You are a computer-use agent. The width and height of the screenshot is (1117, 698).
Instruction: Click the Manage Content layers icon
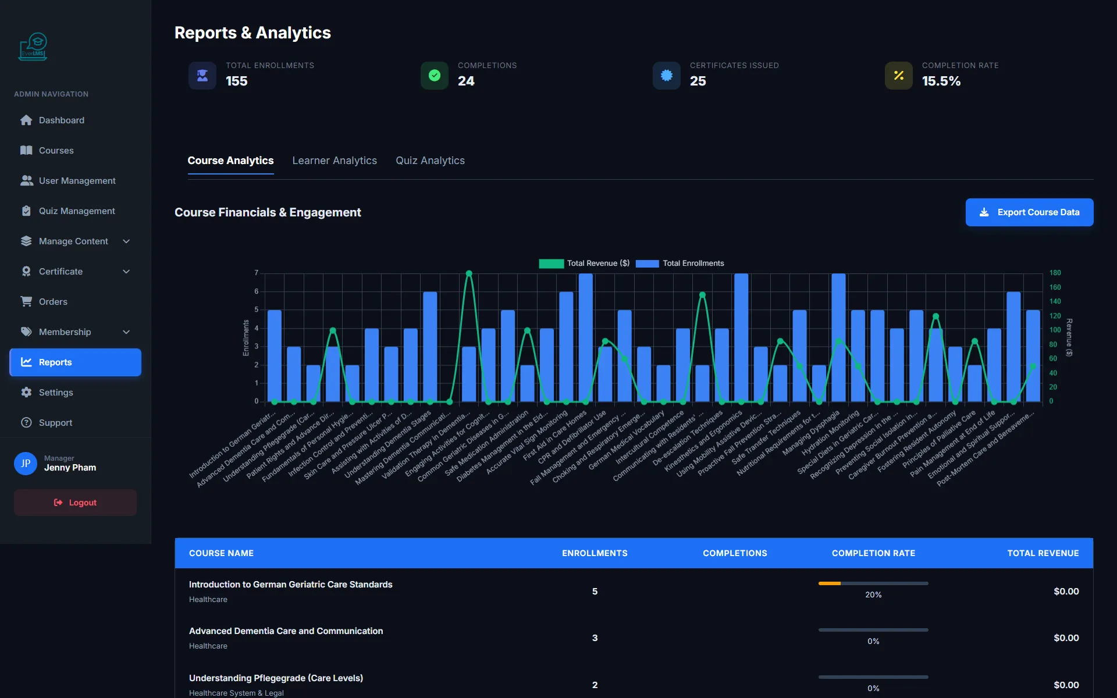pyautogui.click(x=26, y=241)
